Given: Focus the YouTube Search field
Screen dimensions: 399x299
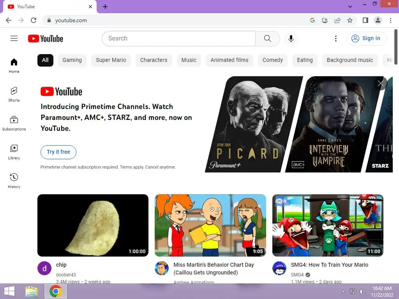Looking at the screenshot, I should [x=178, y=39].
